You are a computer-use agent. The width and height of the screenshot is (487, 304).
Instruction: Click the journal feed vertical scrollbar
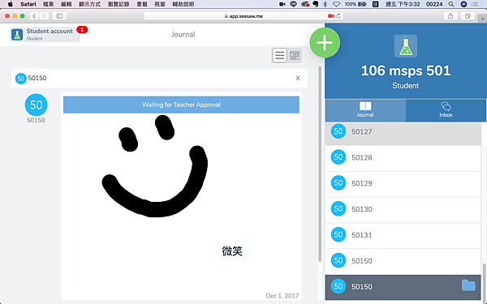coord(320,164)
